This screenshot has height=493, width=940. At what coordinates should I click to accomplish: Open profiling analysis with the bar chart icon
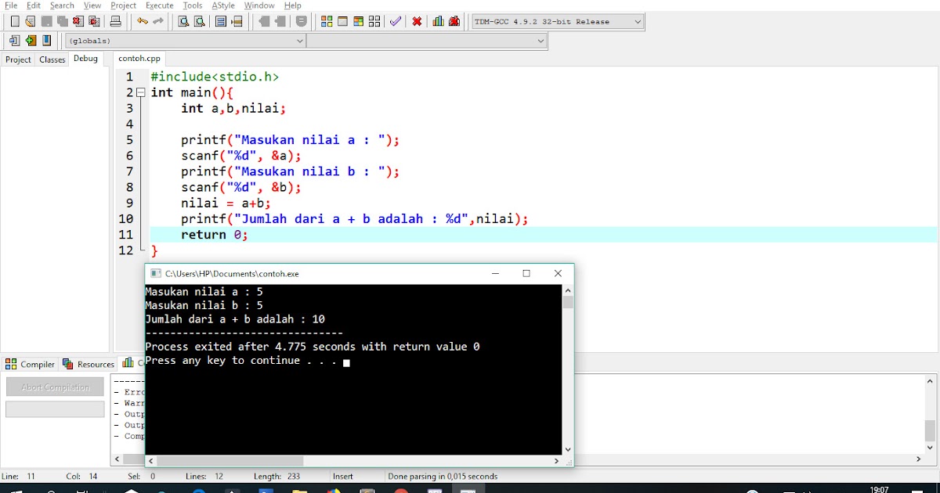click(x=439, y=21)
